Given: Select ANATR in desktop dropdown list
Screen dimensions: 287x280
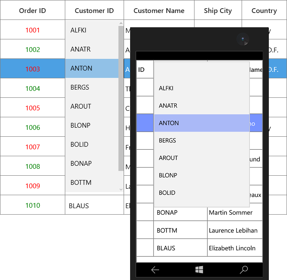Looking at the screenshot, I should click(x=92, y=49).
